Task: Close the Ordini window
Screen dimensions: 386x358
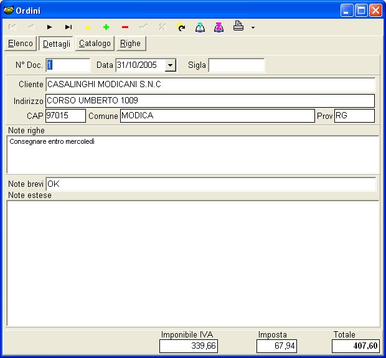Action: (x=375, y=11)
